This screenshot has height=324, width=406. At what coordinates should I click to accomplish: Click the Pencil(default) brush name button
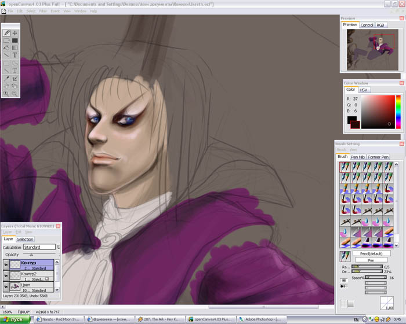click(x=371, y=253)
